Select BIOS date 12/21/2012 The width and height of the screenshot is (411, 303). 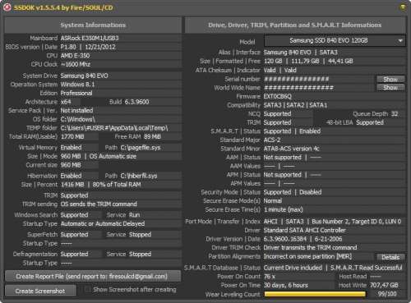tap(100, 47)
